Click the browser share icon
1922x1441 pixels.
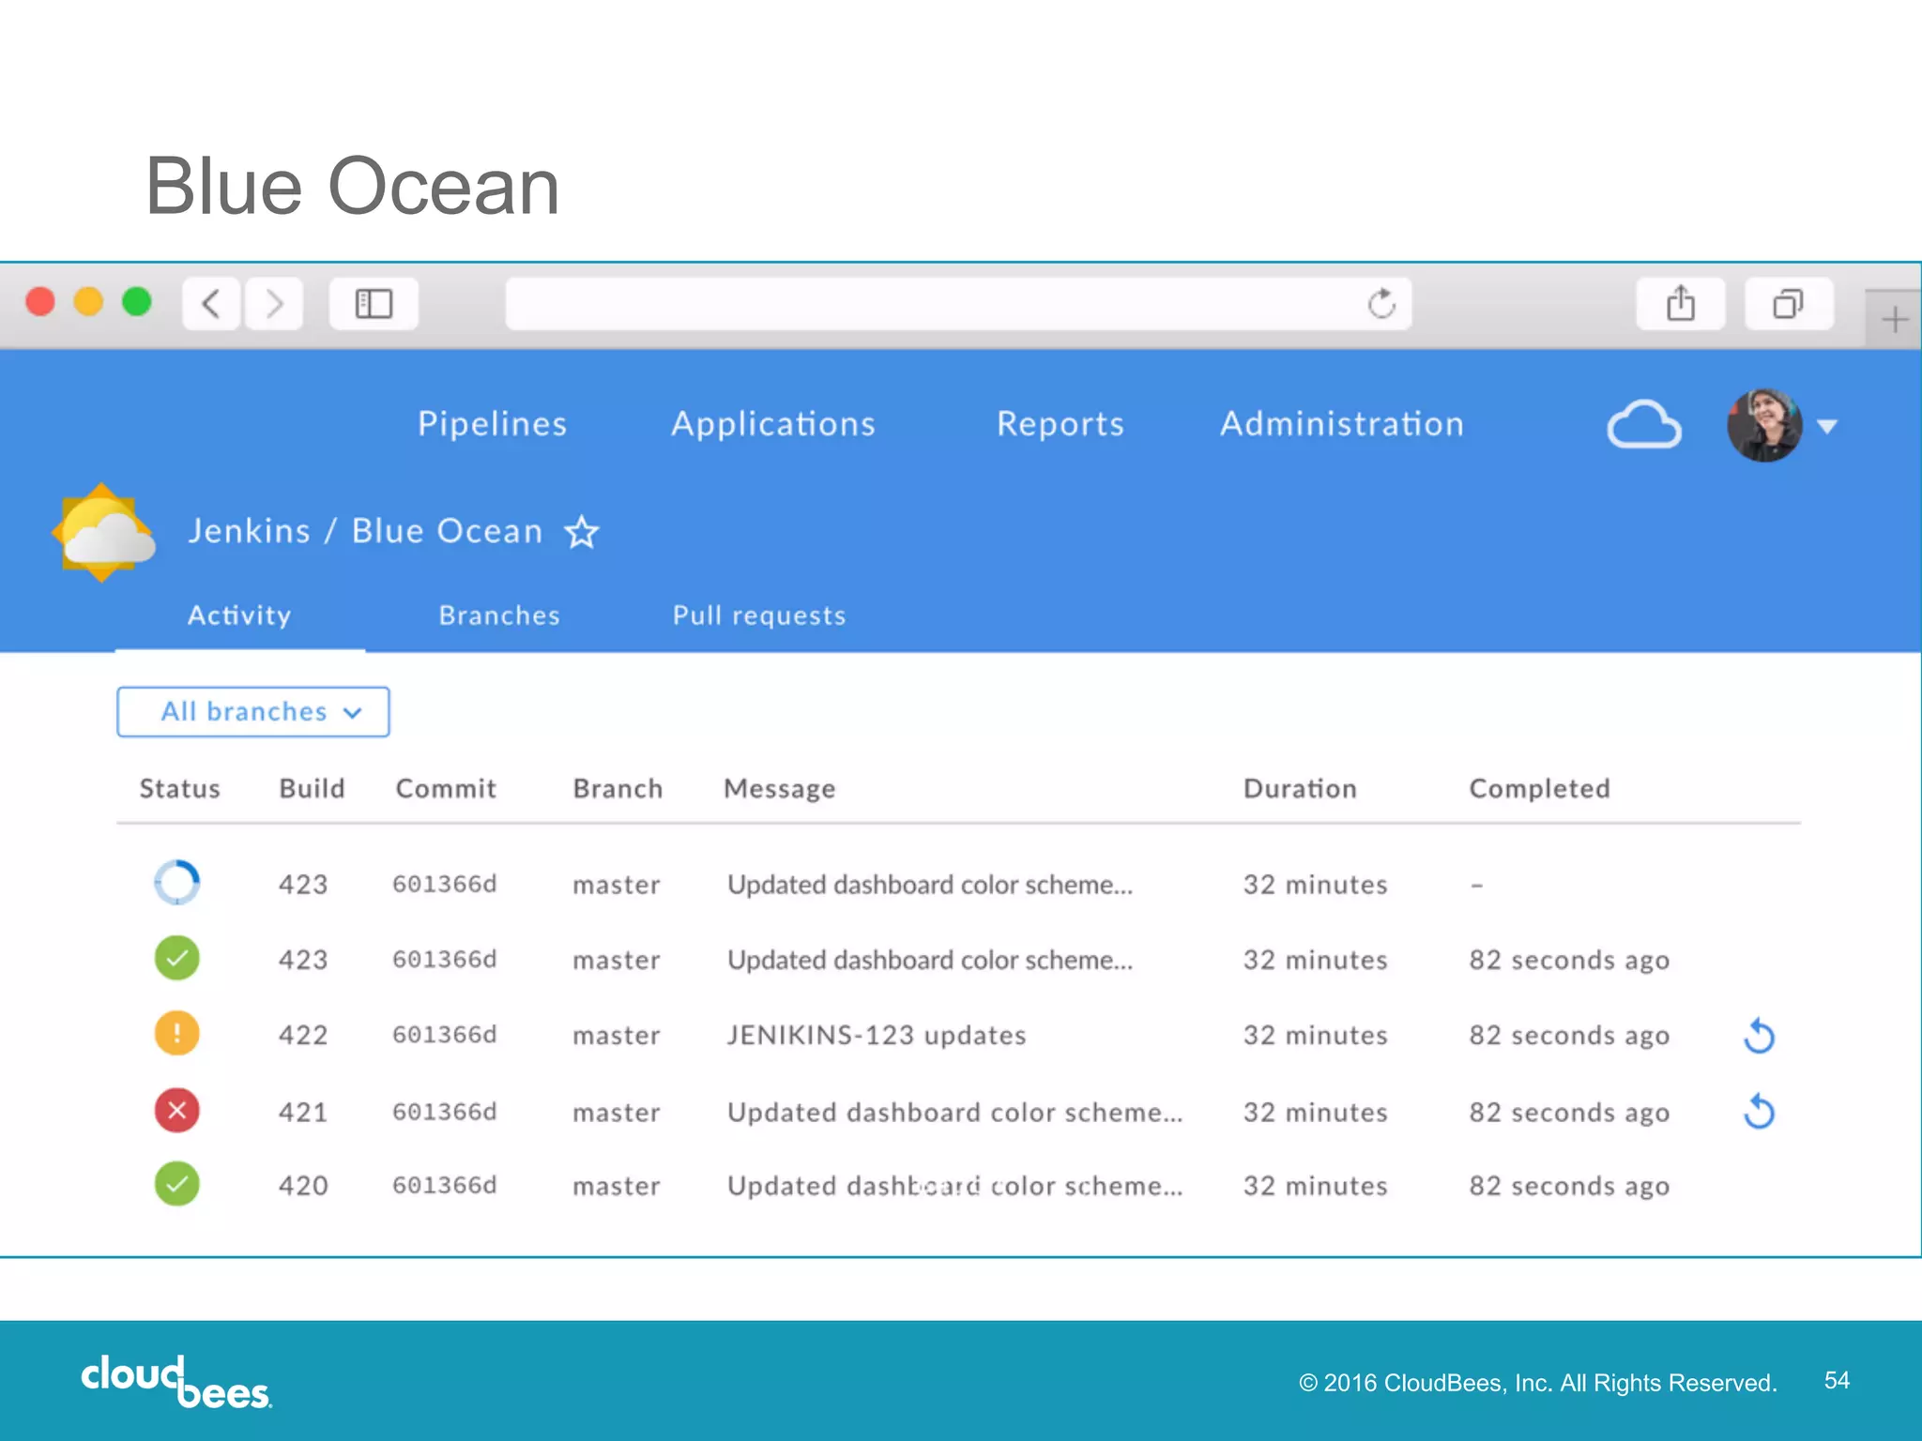point(1680,304)
